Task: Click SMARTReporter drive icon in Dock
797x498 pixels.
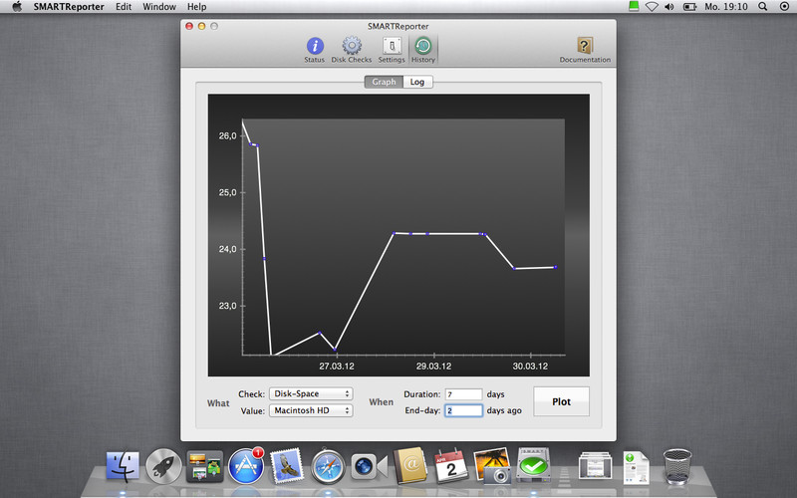Action: pyautogui.click(x=533, y=465)
